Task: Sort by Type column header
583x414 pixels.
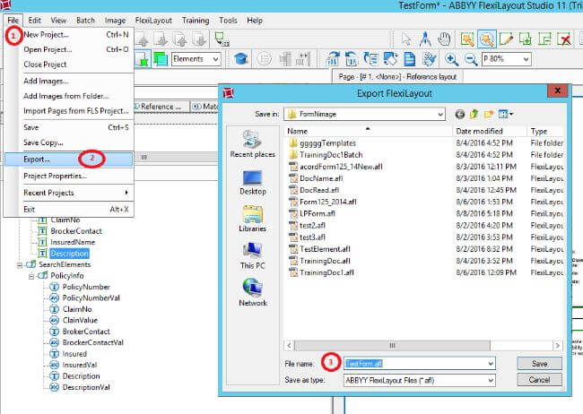Action: click(x=545, y=131)
